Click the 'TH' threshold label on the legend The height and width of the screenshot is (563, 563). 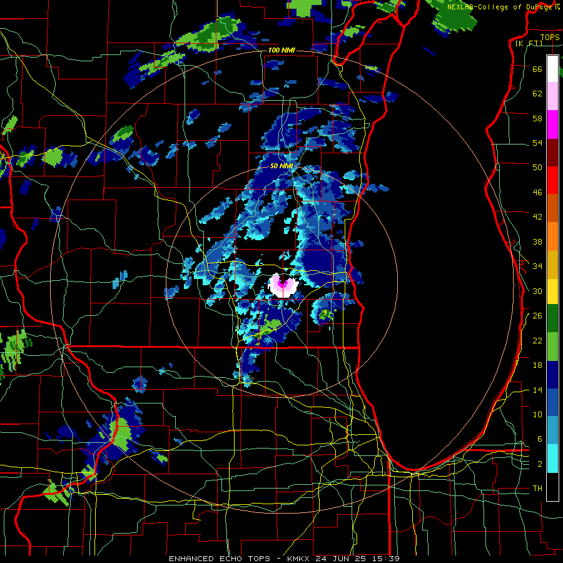(x=537, y=489)
